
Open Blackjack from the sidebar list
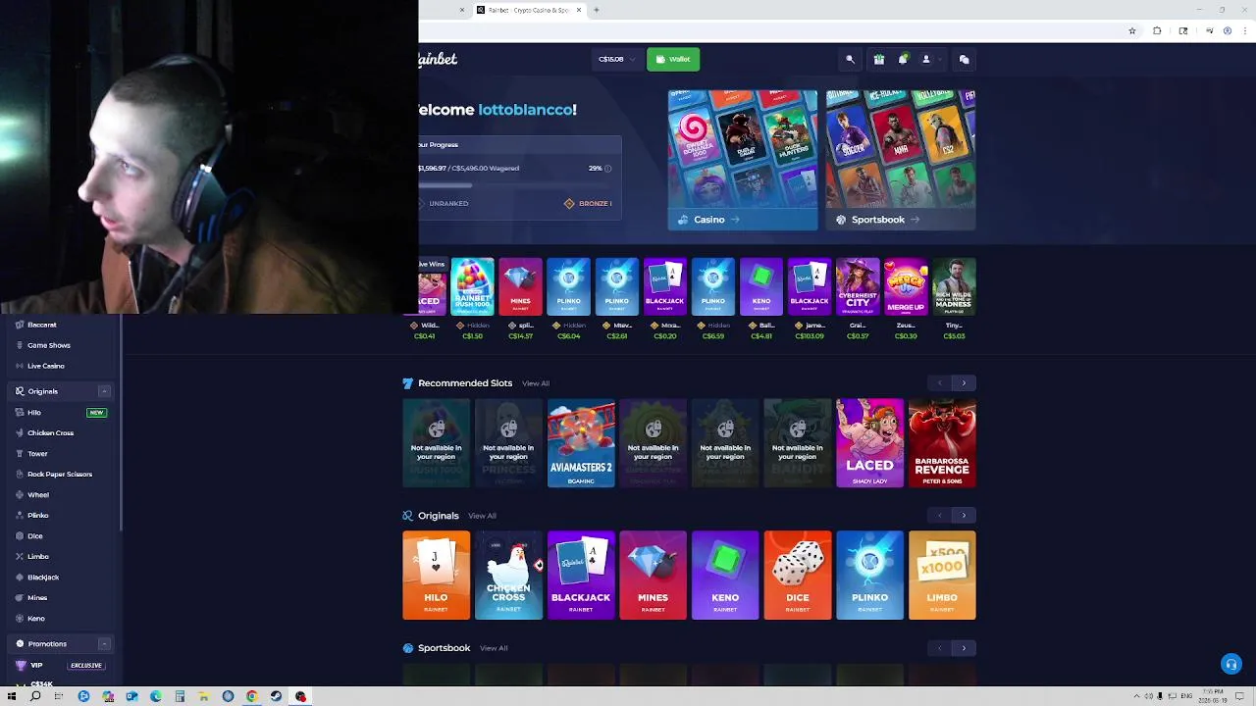pos(43,578)
